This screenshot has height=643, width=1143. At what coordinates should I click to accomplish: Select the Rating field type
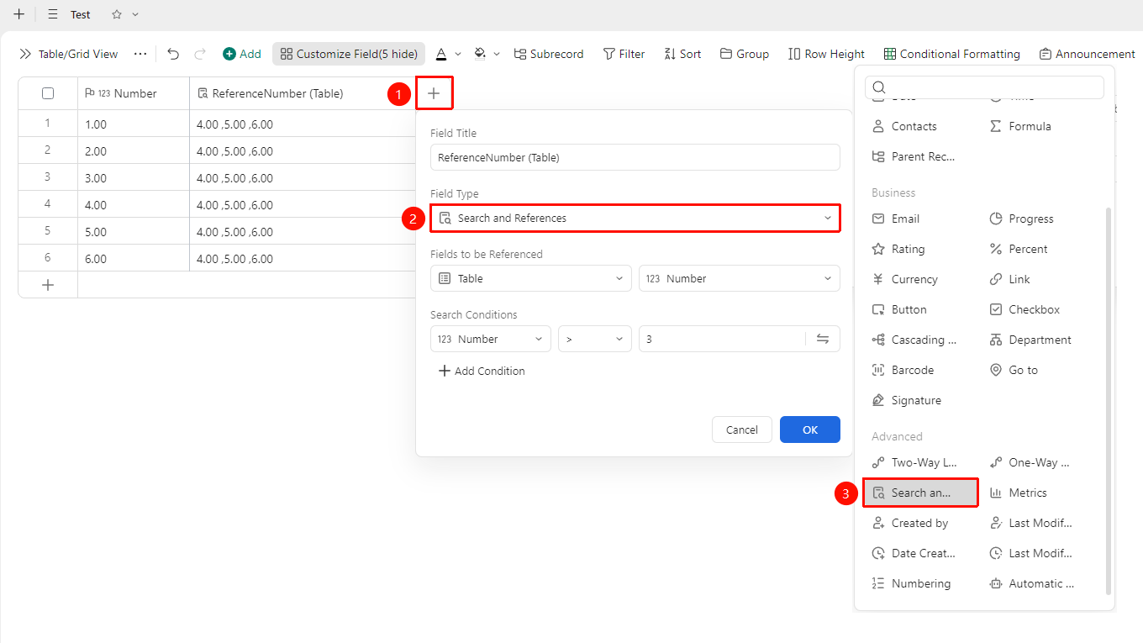[898, 249]
